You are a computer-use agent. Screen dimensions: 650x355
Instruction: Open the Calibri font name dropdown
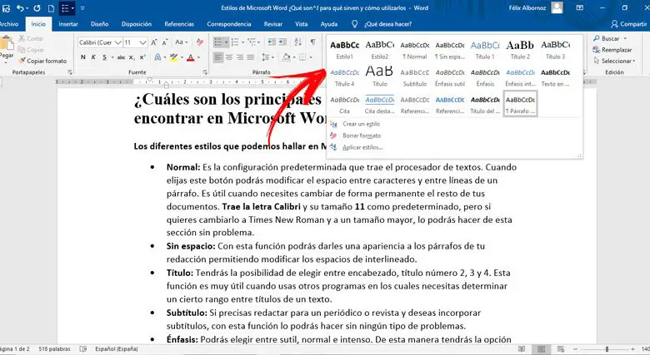tap(118, 42)
